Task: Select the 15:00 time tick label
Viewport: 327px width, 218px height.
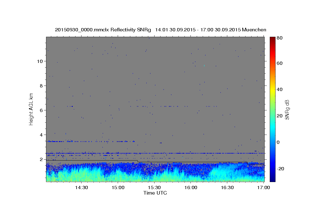Action: (x=118, y=187)
